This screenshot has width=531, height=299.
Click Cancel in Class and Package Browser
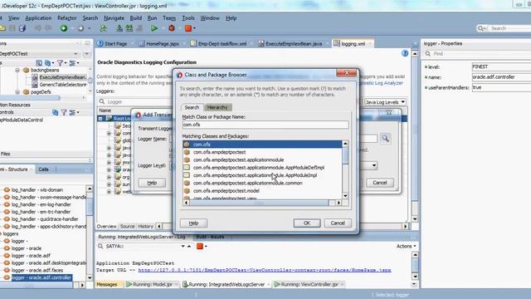[x=338, y=223]
